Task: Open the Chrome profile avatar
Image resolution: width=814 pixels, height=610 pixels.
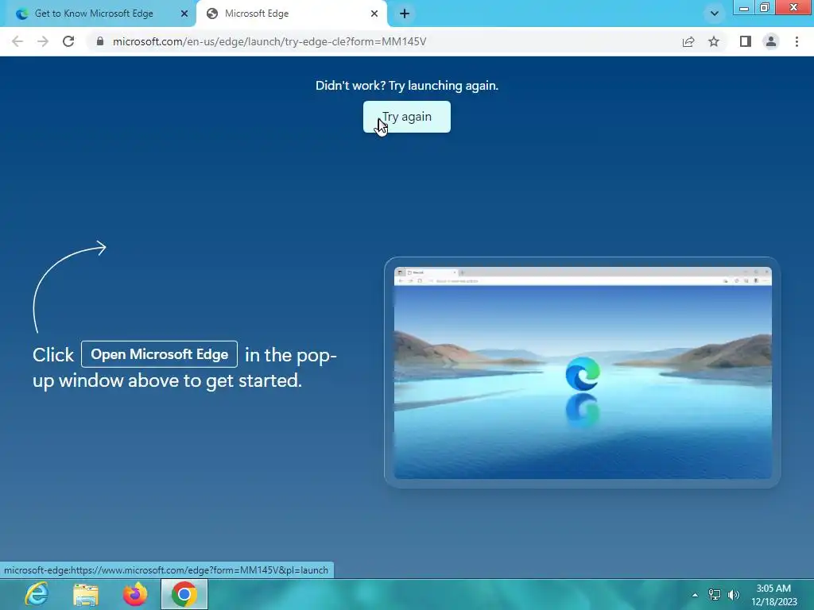Action: (x=771, y=41)
